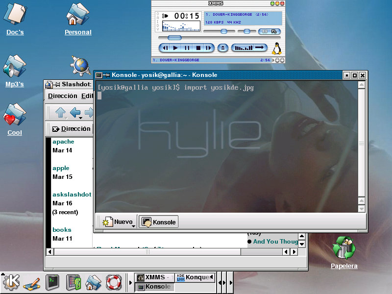
Task: Click Konqueror back arrow button
Action: pyautogui.click(x=75, y=112)
